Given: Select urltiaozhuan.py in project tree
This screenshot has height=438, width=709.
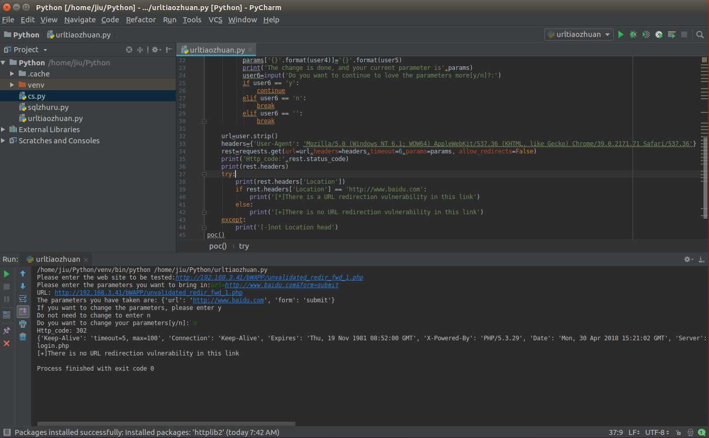Looking at the screenshot, I should [88, 118].
